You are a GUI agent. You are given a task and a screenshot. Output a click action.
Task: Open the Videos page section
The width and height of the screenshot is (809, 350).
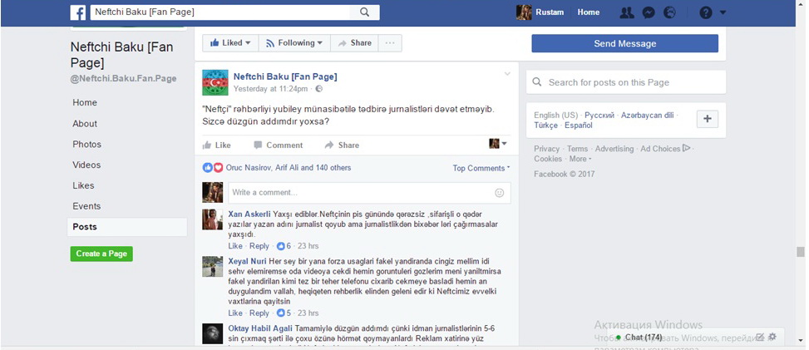coord(86,165)
